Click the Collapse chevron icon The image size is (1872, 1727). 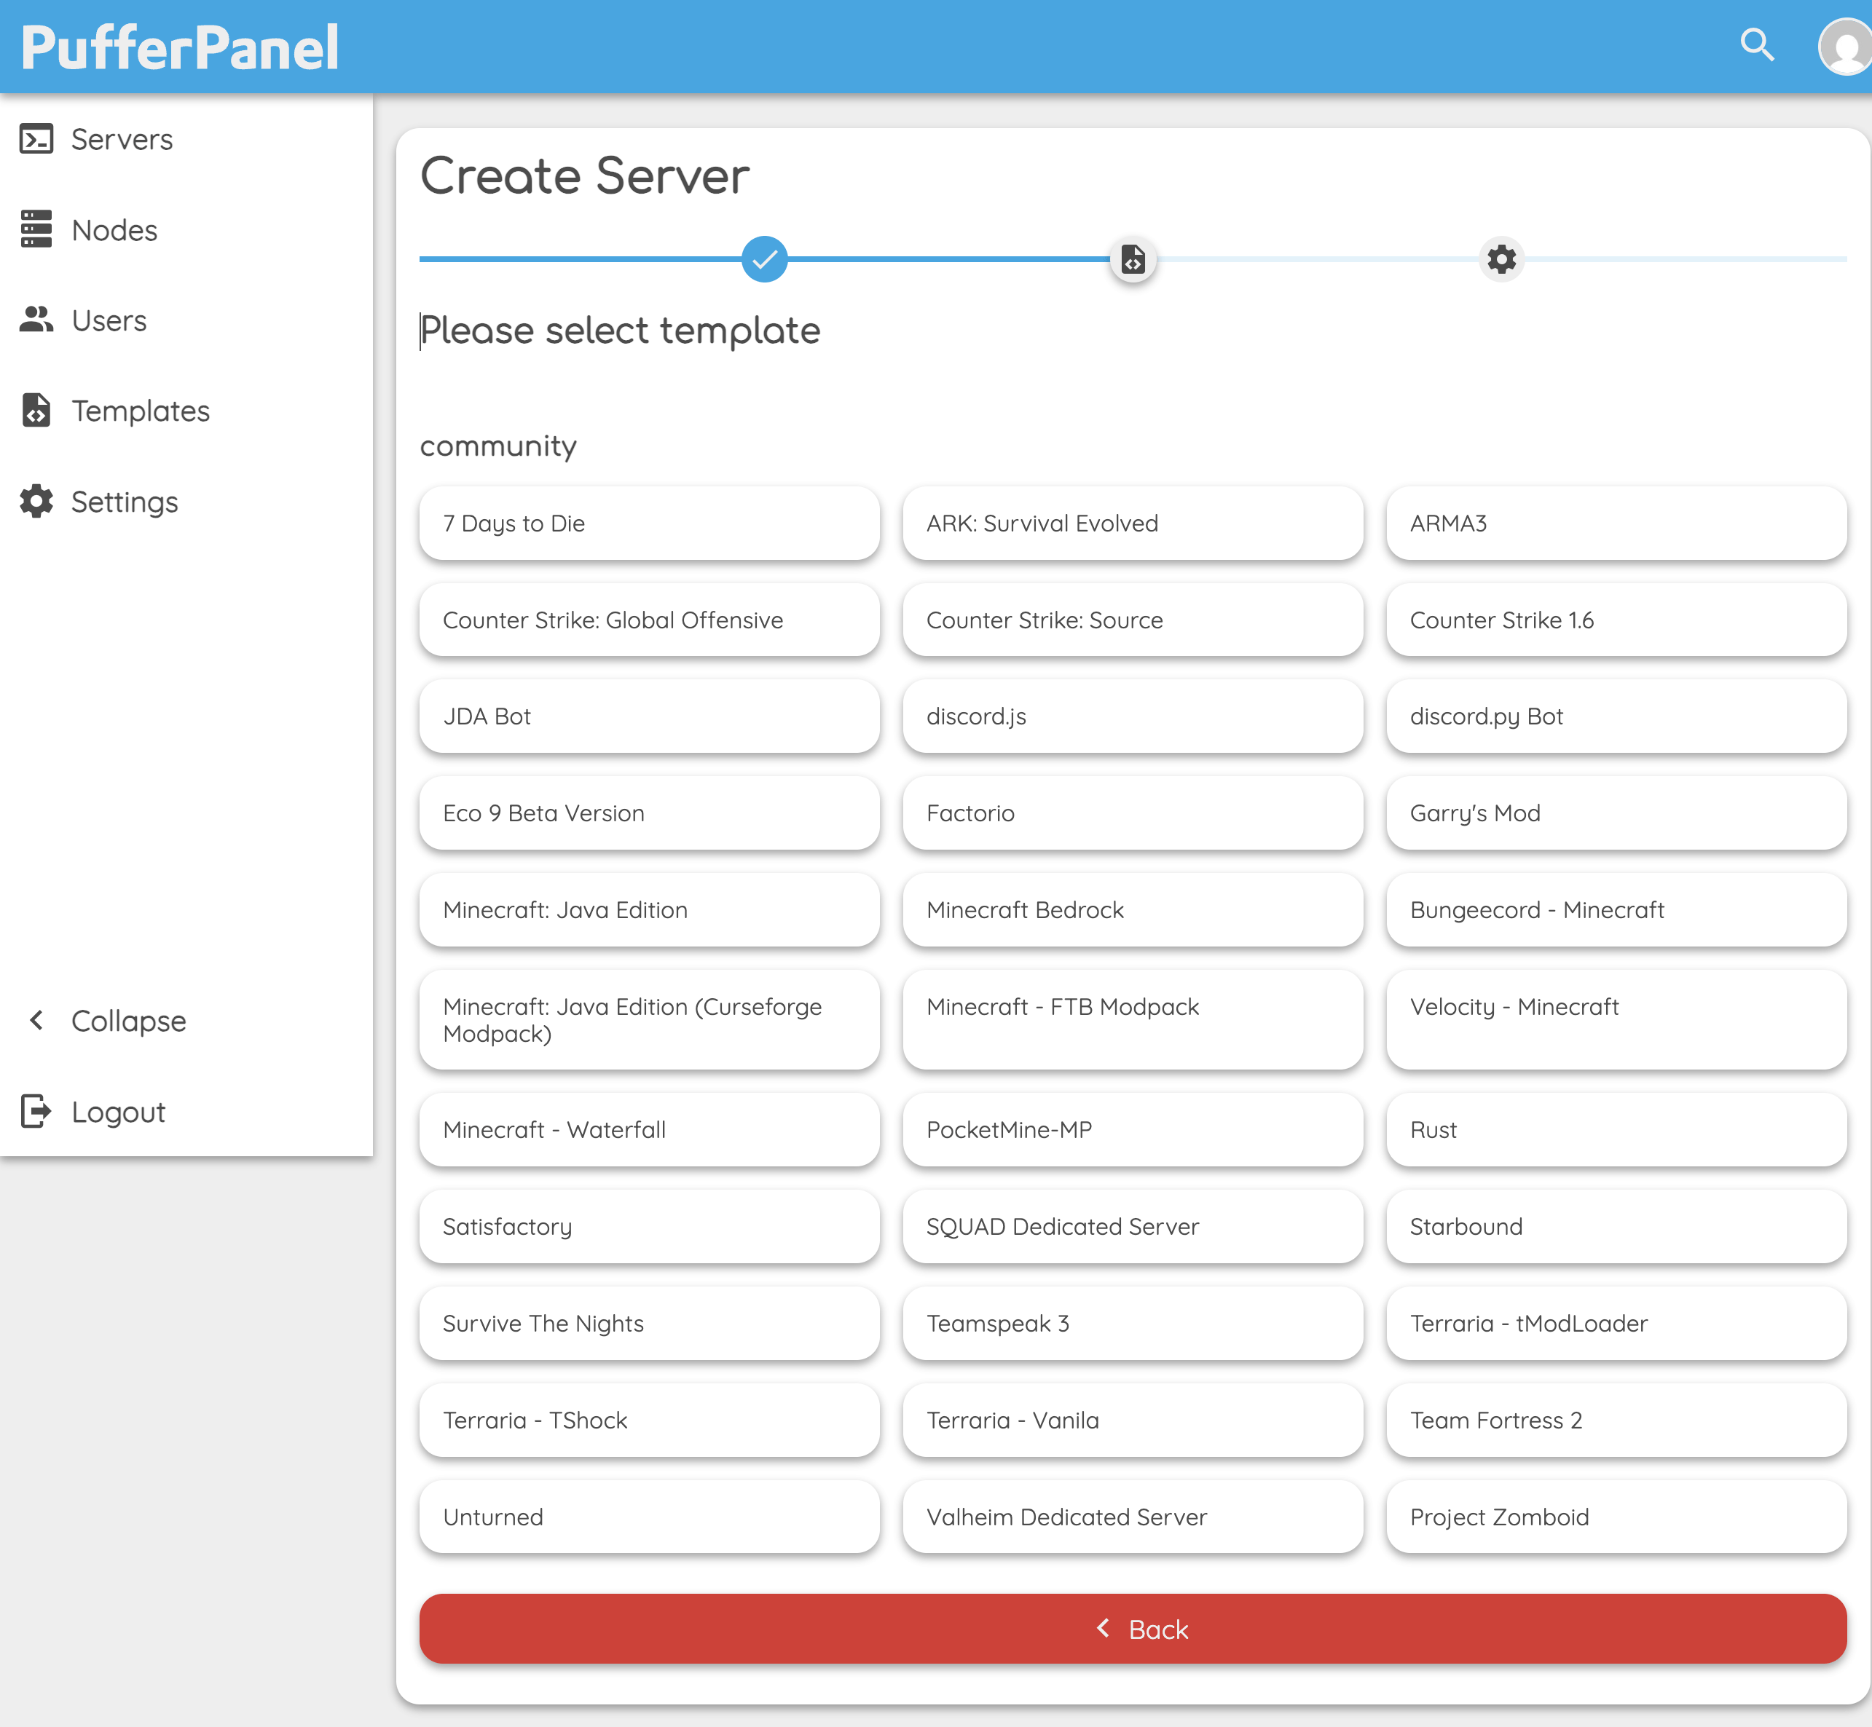[x=36, y=1021]
